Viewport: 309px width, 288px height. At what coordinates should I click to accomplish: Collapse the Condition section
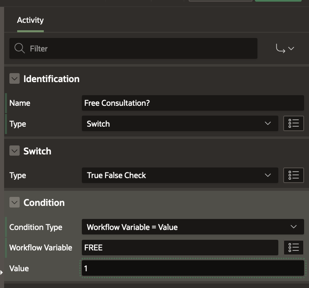[x=14, y=203]
